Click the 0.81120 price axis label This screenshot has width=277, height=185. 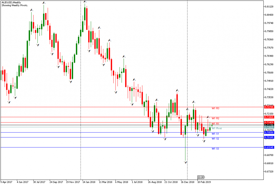click(x=269, y=7)
